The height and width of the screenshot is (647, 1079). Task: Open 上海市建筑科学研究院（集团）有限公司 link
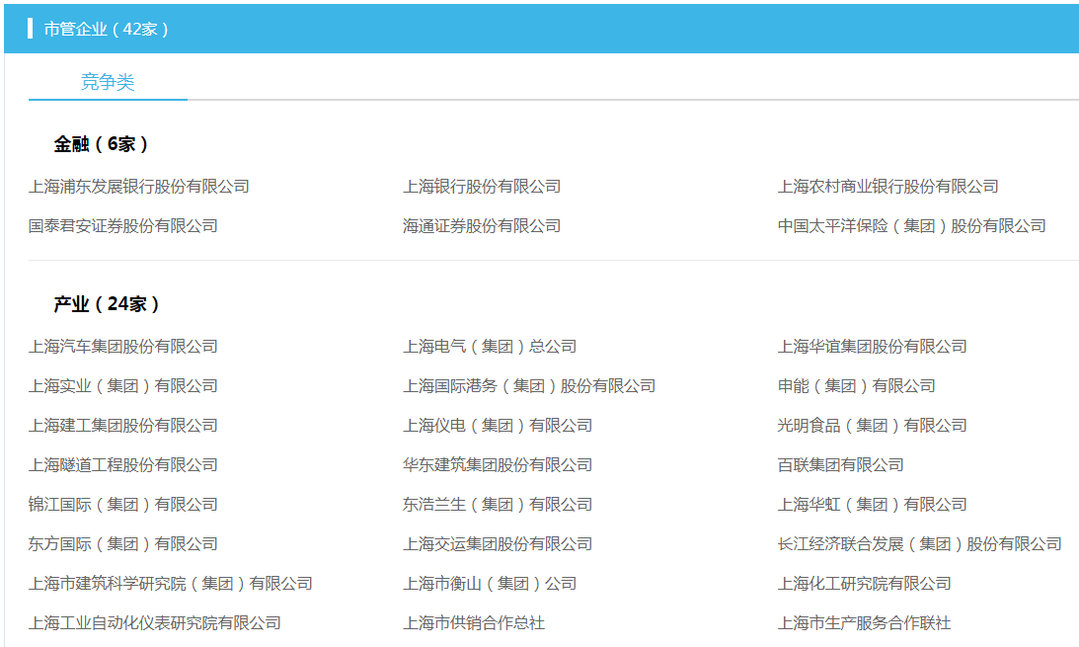click(x=171, y=584)
